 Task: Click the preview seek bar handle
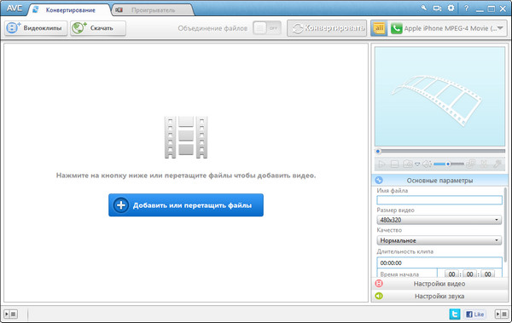[378, 151]
